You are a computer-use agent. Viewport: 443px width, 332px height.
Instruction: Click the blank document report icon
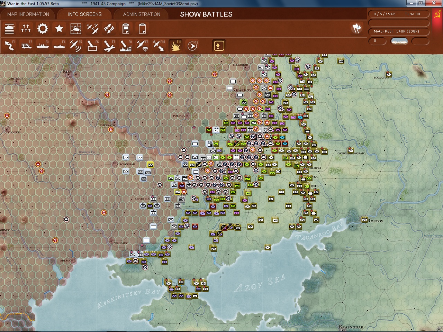tap(142, 29)
